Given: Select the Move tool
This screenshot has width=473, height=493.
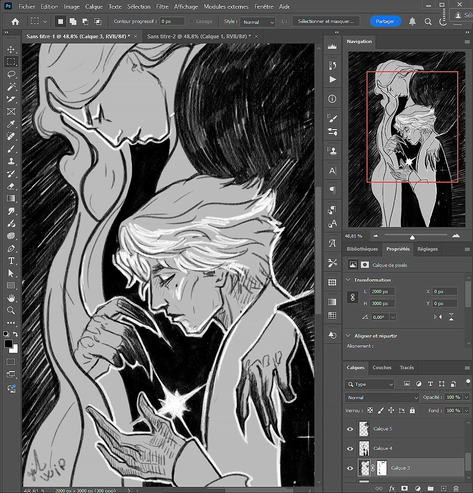Looking at the screenshot, I should point(11,50).
